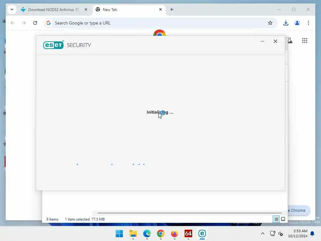Screen dimensions: 321x241
Task: Open muted volume tray icon
Action: 281,233
